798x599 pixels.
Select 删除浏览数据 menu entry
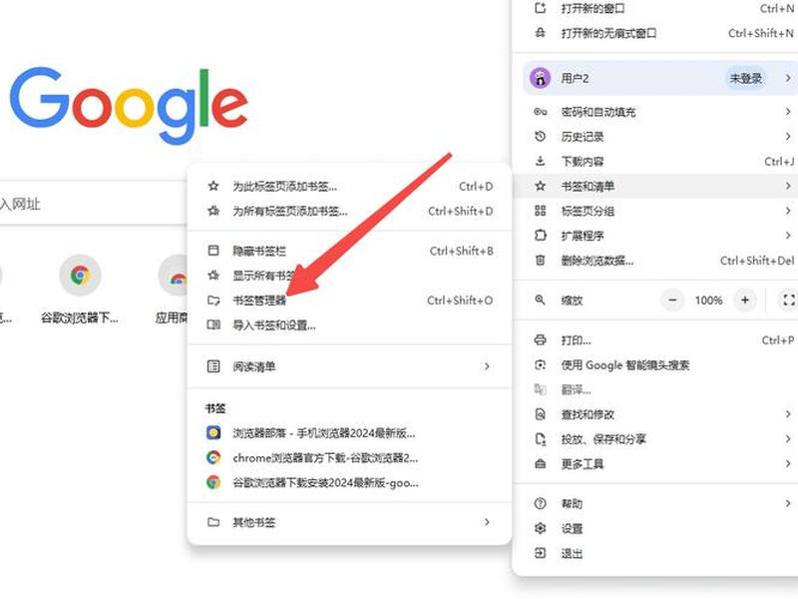tap(656, 261)
